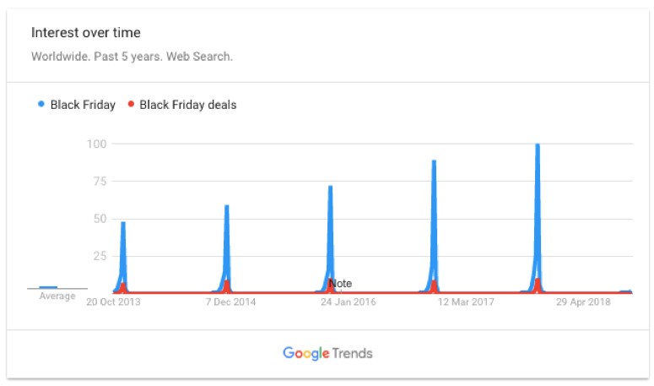
Task: Select the 2016 blue peak near 90
Action: coord(435,162)
